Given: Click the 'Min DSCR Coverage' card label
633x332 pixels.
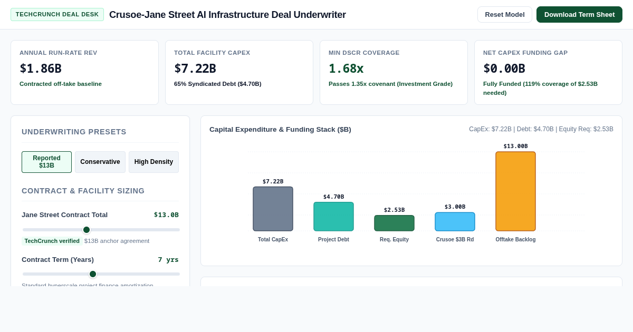Looking at the screenshot, I should point(364,53).
